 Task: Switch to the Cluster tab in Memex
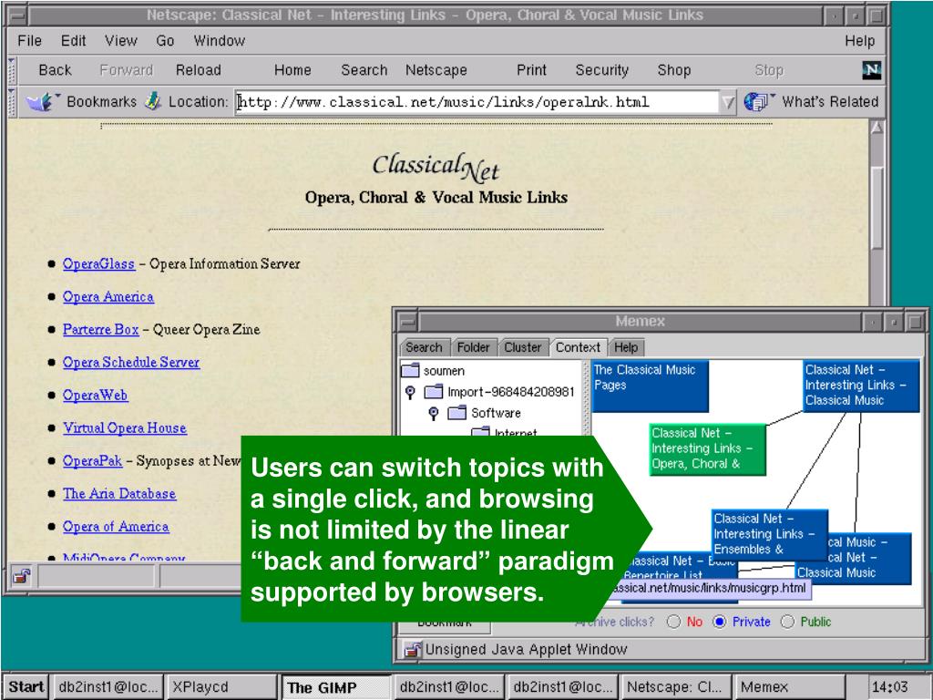[x=522, y=347]
